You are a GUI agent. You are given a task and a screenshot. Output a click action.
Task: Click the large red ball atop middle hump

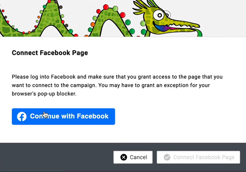coord(106,7)
